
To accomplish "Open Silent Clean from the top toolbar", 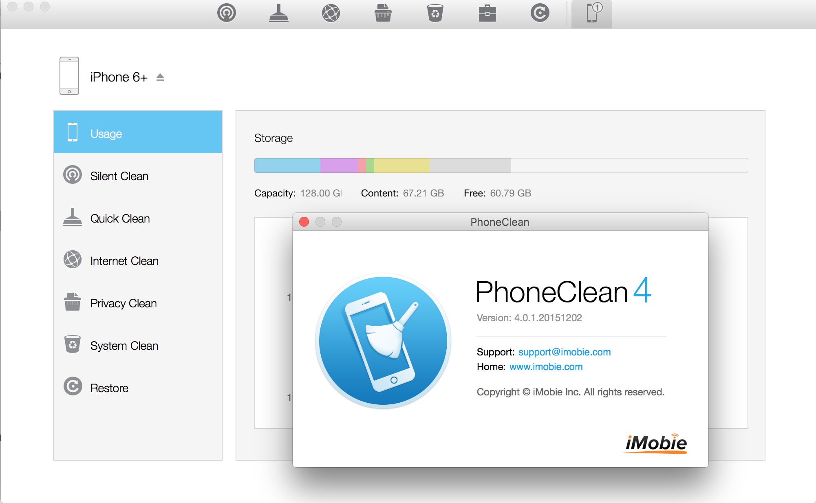I will tap(227, 13).
